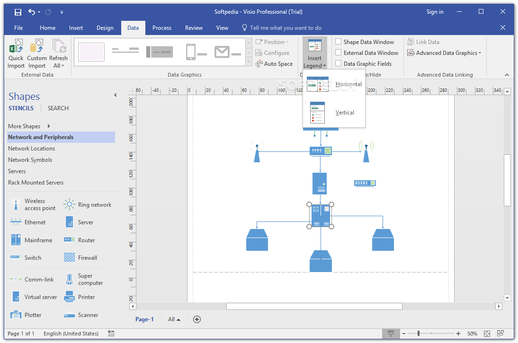
Task: Select the Comm-link shape icon
Action: (16, 279)
